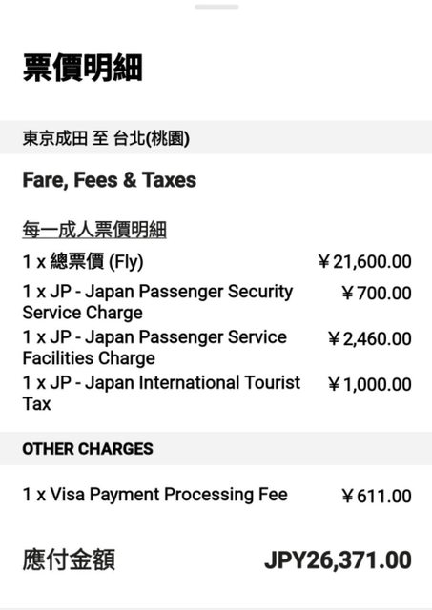
Task: Click the Fare, Fees & Taxes heading
Action: (x=110, y=180)
